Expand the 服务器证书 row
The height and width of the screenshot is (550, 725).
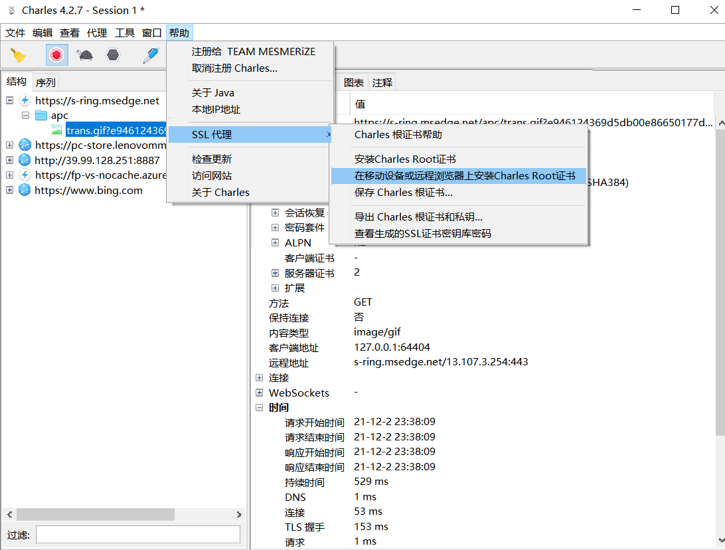point(275,273)
